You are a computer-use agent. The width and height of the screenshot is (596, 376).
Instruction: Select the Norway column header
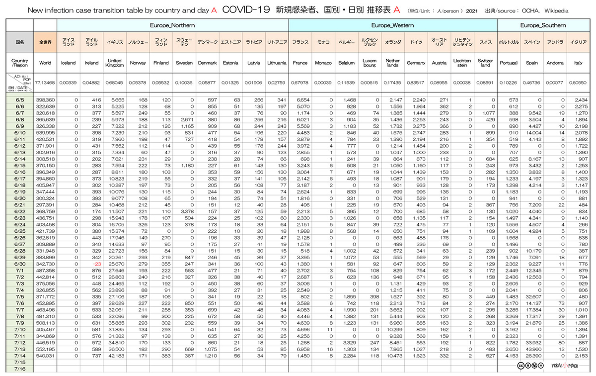(138, 63)
